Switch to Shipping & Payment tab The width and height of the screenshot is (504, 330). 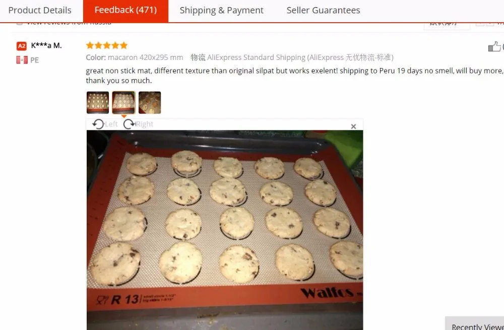221,10
